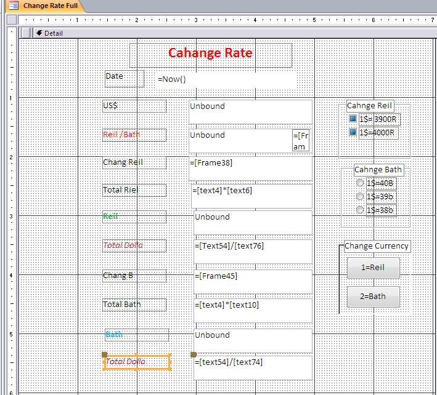The image size is (437, 395).
Task: Click the Detail section arrow icon
Action: coord(39,33)
